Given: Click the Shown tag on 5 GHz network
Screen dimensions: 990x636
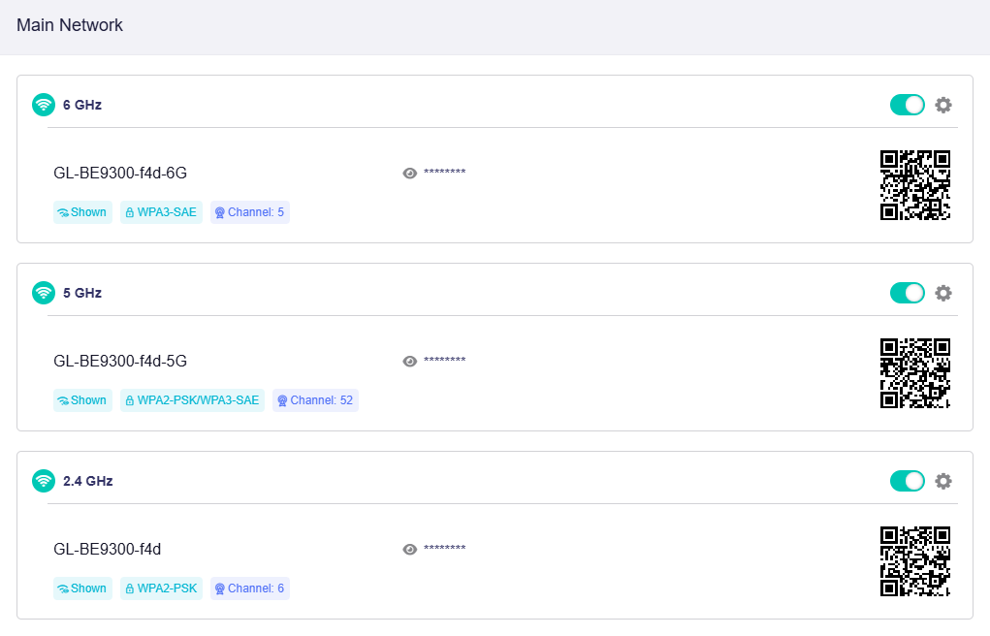Looking at the screenshot, I should click(82, 400).
